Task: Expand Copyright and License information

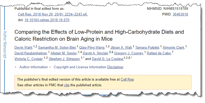Action: tap(80, 67)
